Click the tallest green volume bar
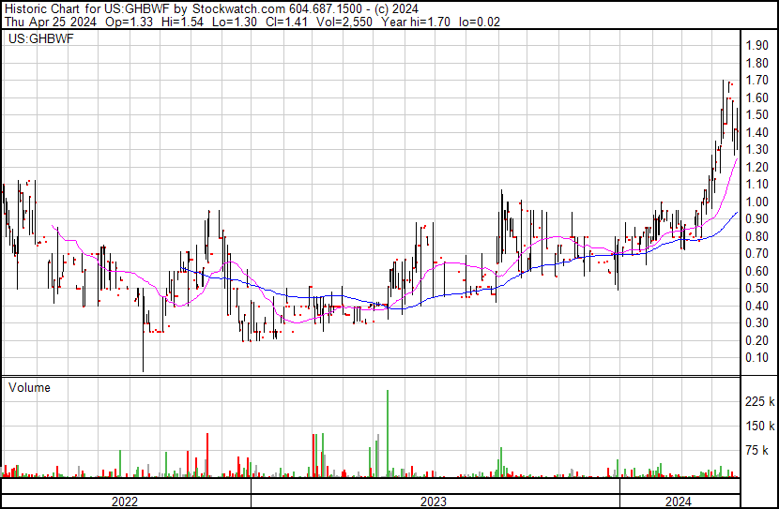 (x=388, y=431)
